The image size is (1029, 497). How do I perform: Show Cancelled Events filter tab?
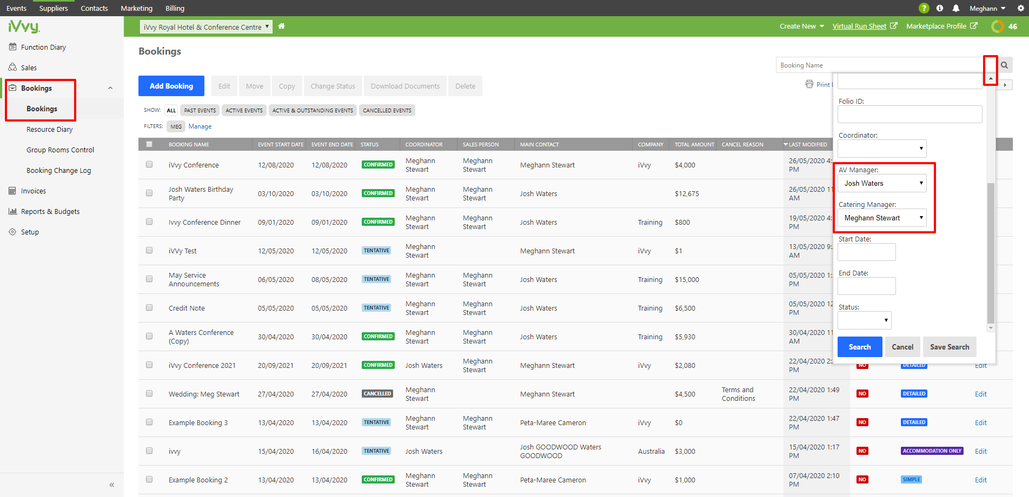click(x=387, y=110)
